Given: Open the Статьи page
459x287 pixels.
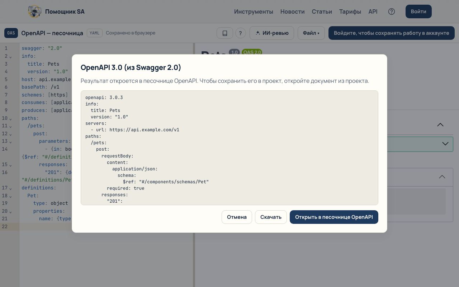Looking at the screenshot, I should [x=322, y=11].
